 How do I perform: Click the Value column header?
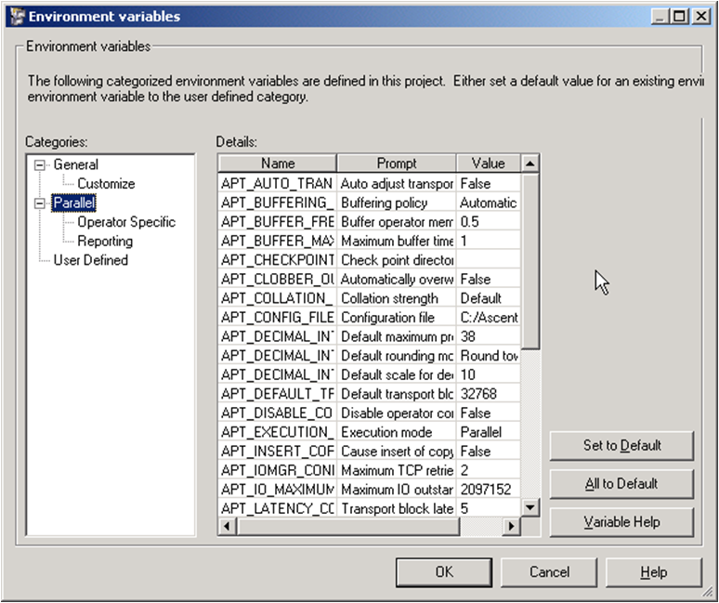pos(488,164)
